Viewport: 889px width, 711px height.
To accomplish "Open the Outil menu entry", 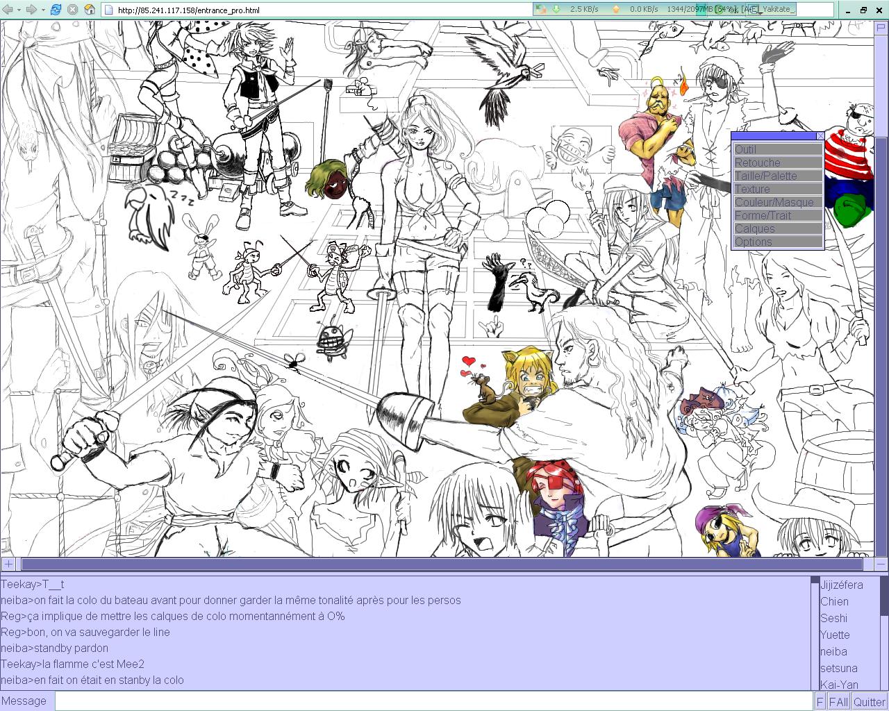I will [778, 149].
